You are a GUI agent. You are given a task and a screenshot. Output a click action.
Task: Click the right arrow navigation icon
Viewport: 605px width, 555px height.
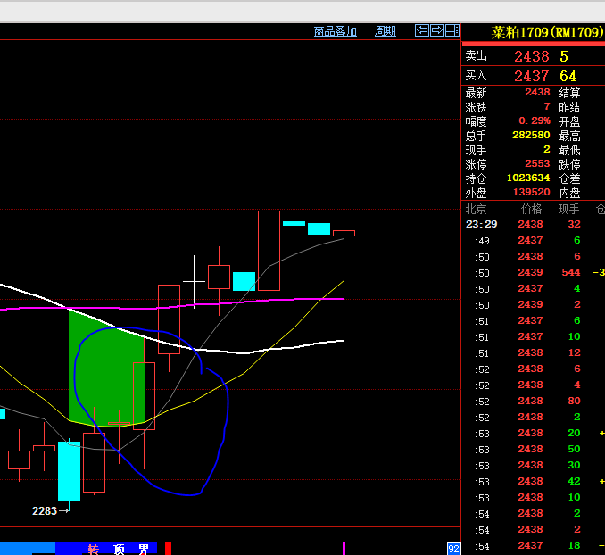coord(437,30)
